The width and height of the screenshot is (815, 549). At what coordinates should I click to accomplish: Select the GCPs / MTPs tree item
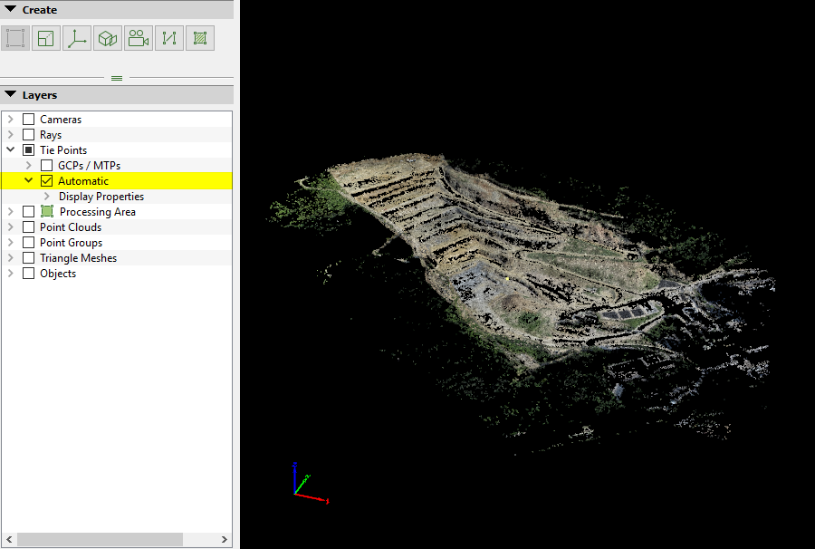click(x=89, y=166)
